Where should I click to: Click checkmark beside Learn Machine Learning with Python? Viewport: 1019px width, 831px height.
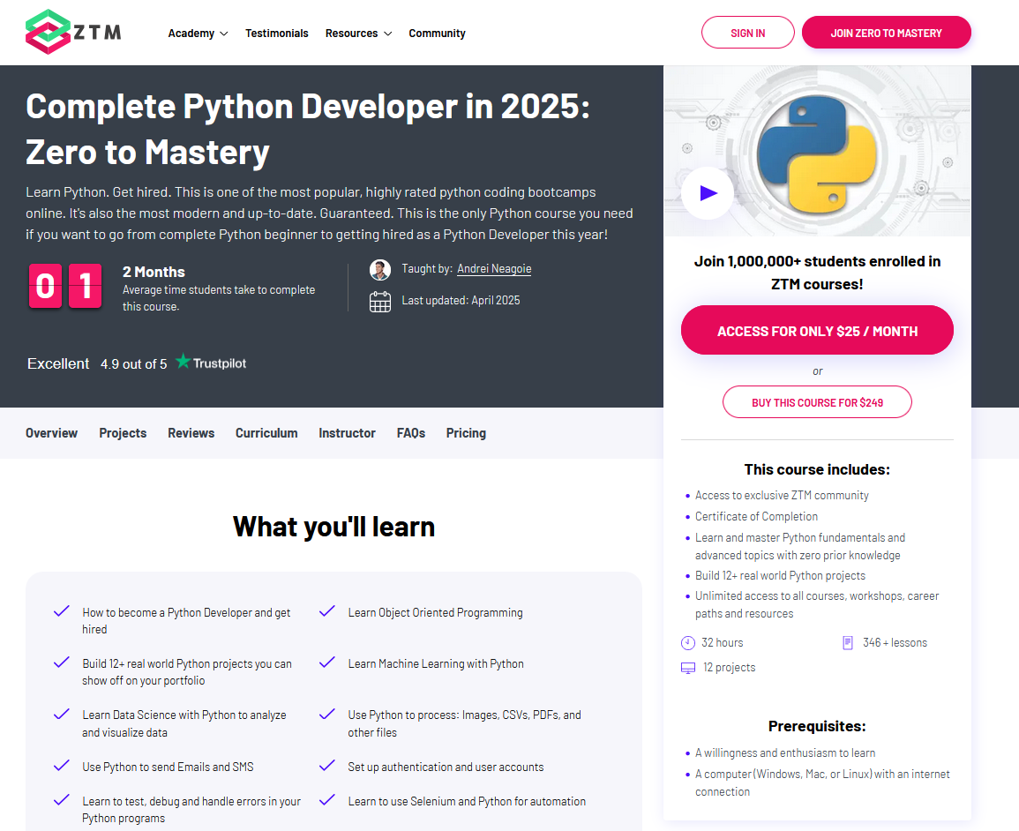327,663
